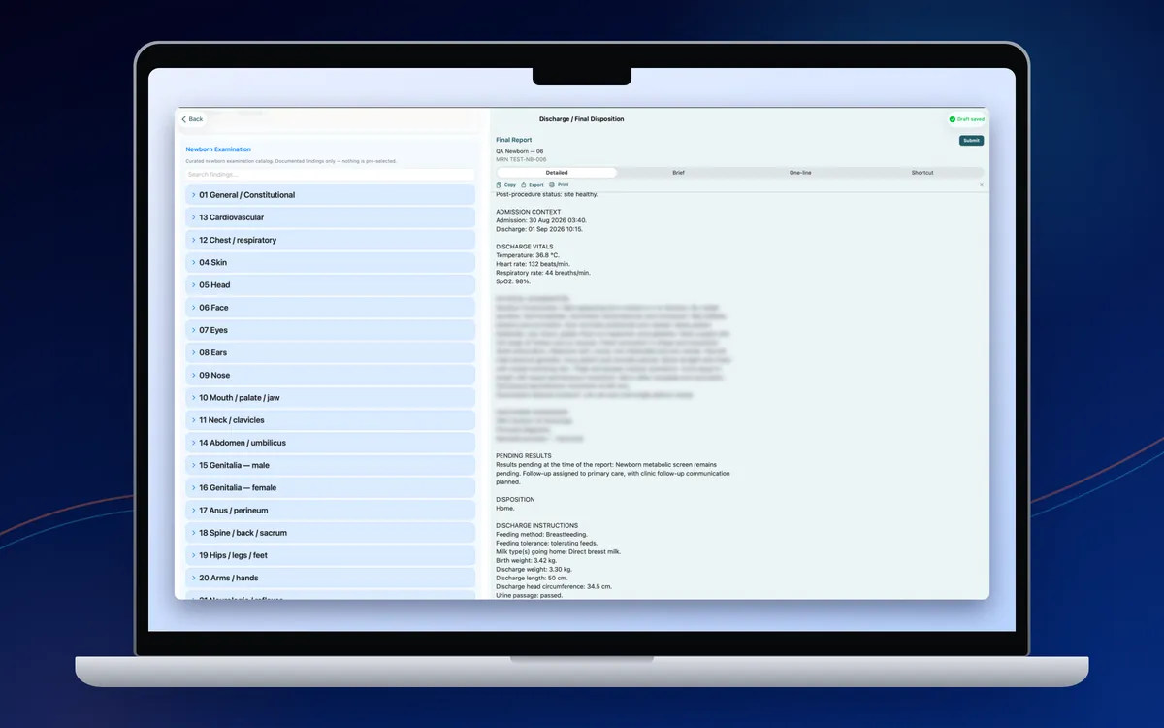Expand 04 Skin section
1164x728 pixels.
pos(330,262)
